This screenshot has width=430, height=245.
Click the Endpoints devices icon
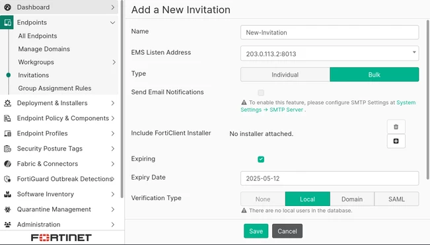[7, 22]
